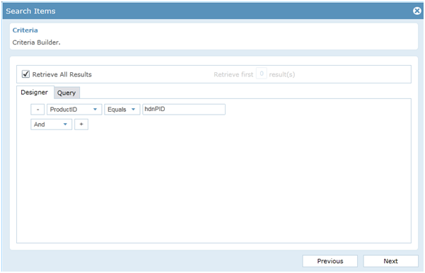Select the Designer tab

[x=35, y=93]
